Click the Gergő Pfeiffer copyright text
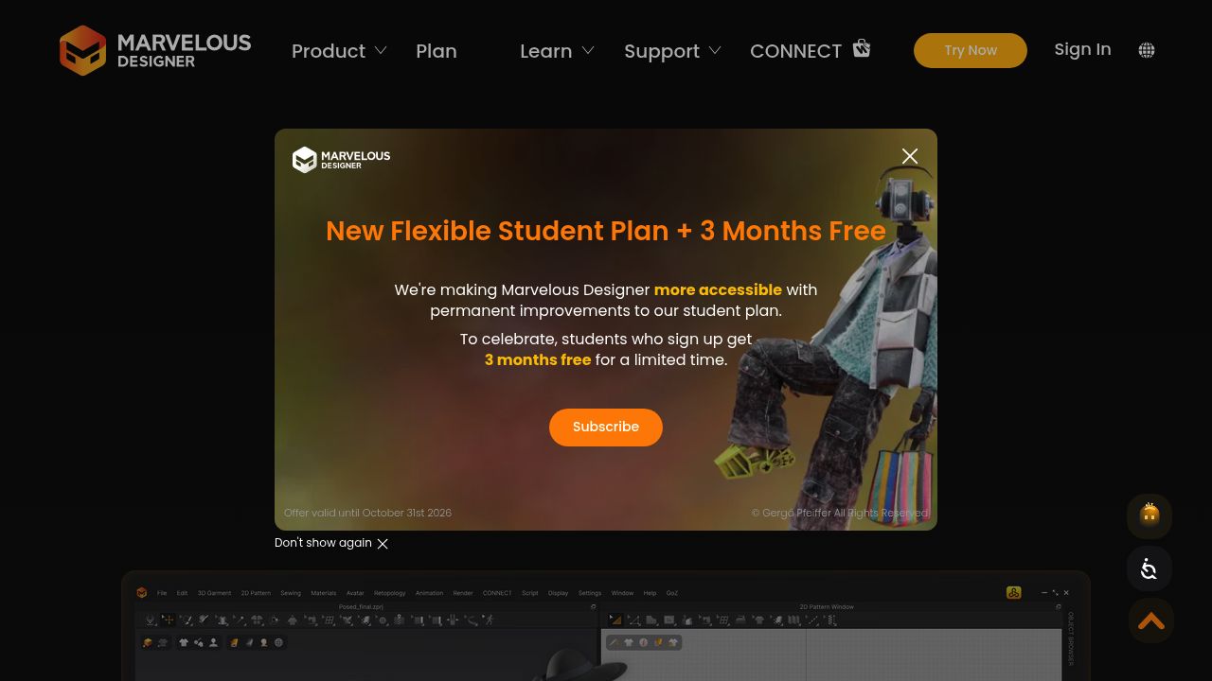This screenshot has width=1212, height=681. point(840,513)
